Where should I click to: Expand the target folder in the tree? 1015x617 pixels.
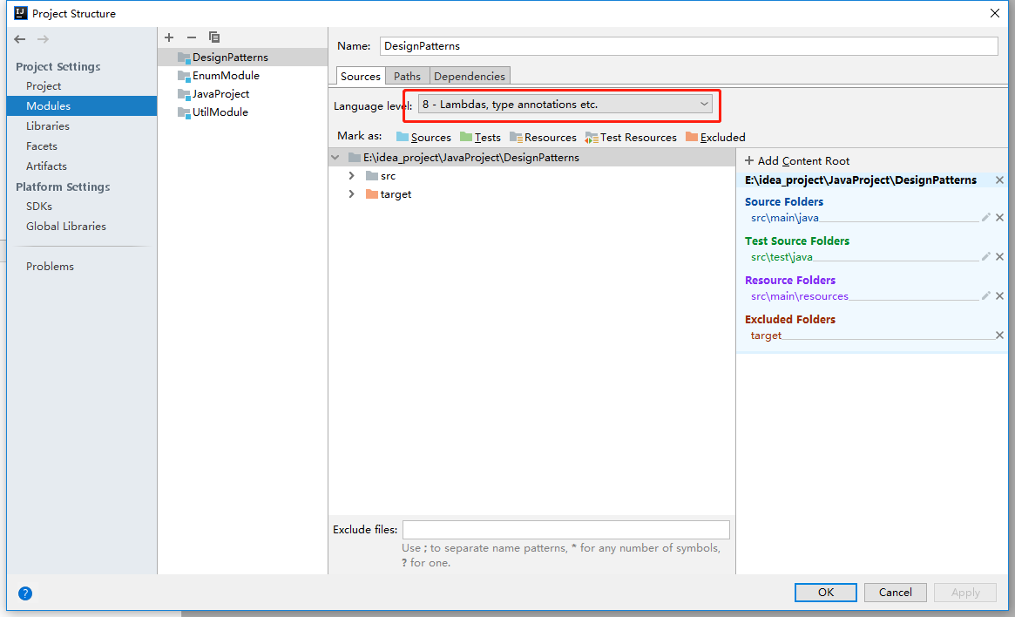pos(351,193)
